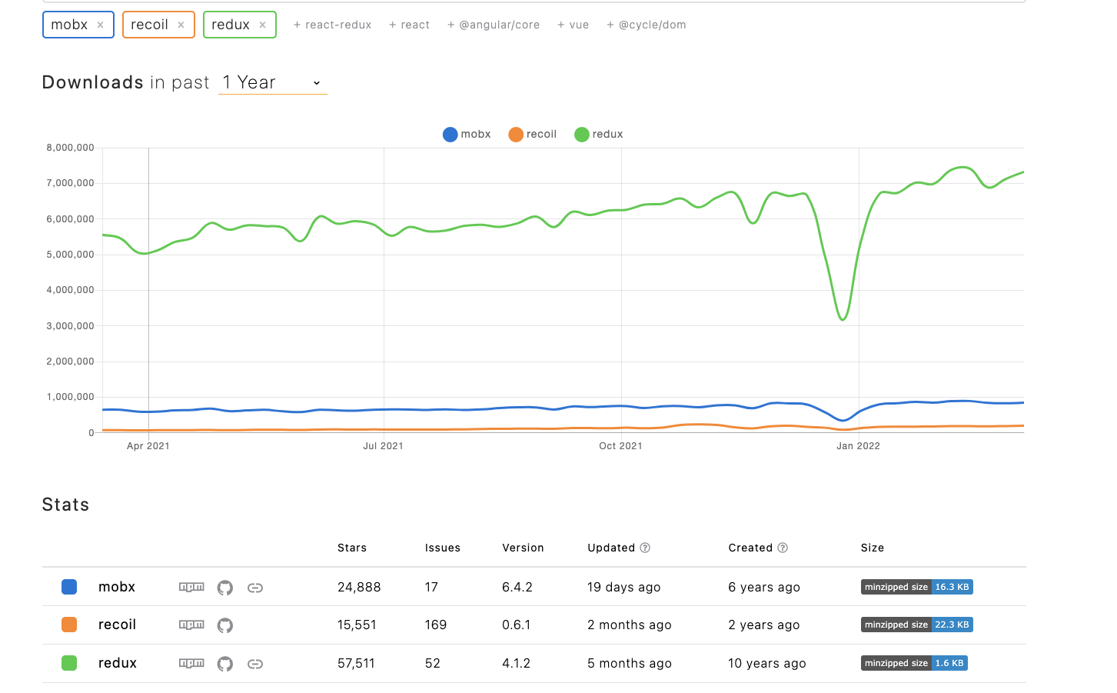
Task: Open GitHub icon for redux
Action: [225, 663]
